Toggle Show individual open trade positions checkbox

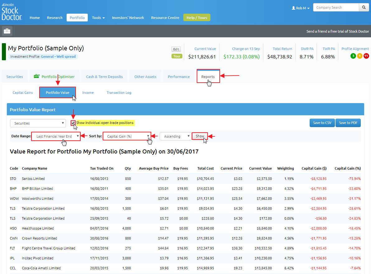coord(73,123)
